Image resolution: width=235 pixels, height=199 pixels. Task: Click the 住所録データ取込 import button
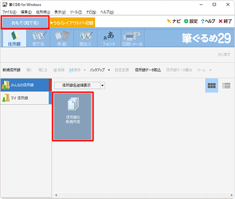[x=148, y=70]
